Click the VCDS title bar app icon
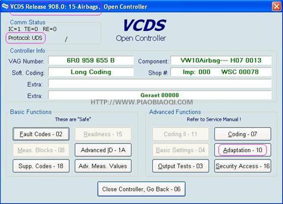Viewport: 283px width, 204px height. point(5,6)
